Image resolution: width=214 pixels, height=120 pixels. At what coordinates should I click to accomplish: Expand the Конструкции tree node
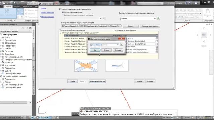click(1, 65)
